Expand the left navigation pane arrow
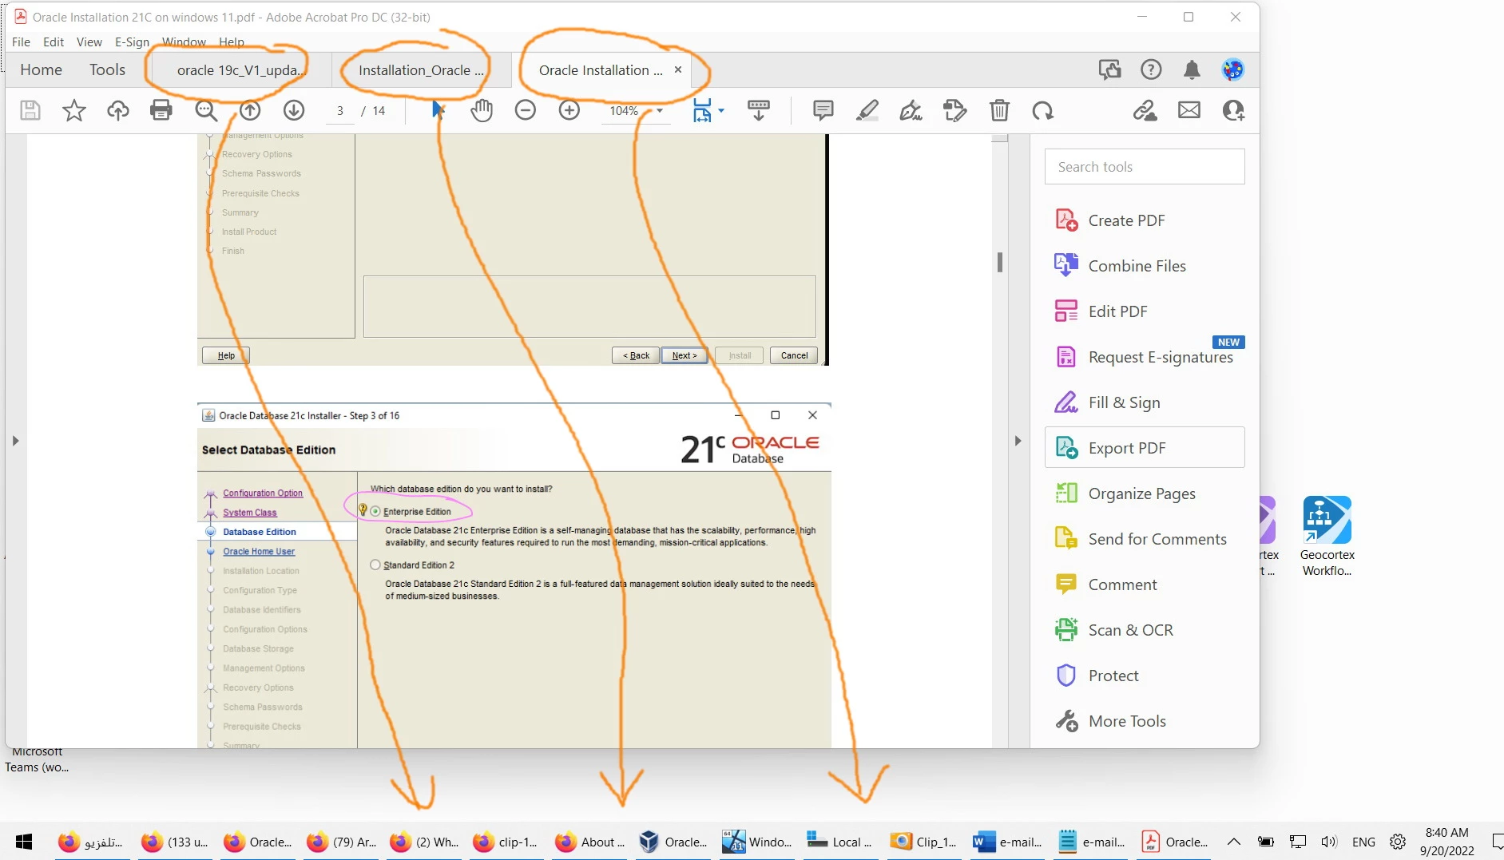This screenshot has width=1504, height=860. 15,441
